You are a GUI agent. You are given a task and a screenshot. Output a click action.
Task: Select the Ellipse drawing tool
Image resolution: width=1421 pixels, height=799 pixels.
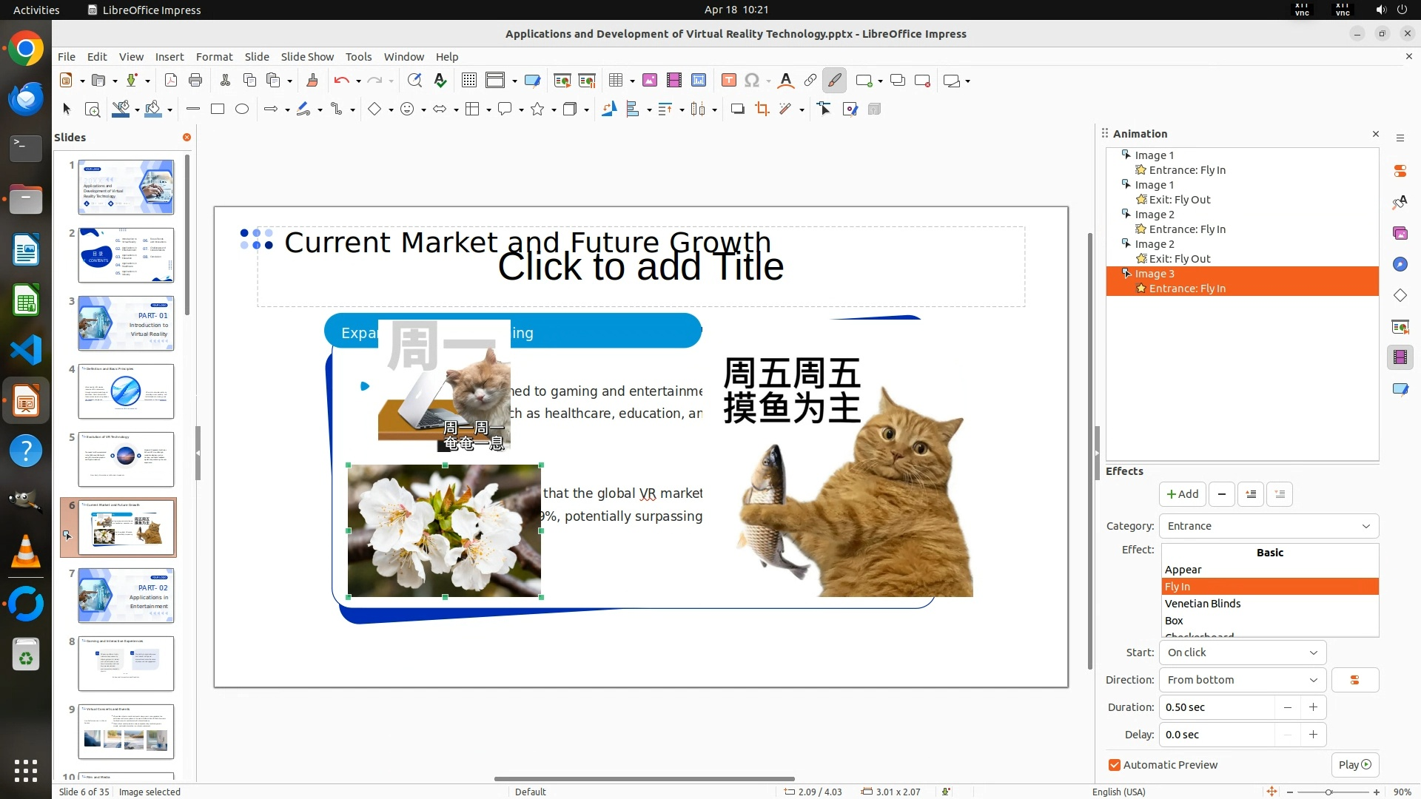tap(241, 109)
